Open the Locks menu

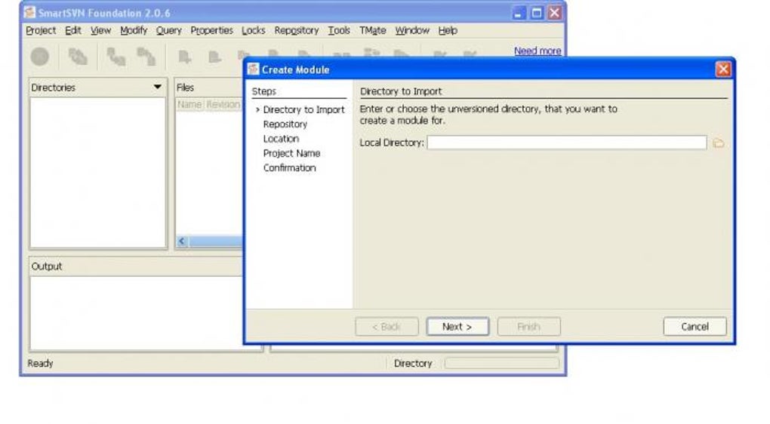(254, 30)
